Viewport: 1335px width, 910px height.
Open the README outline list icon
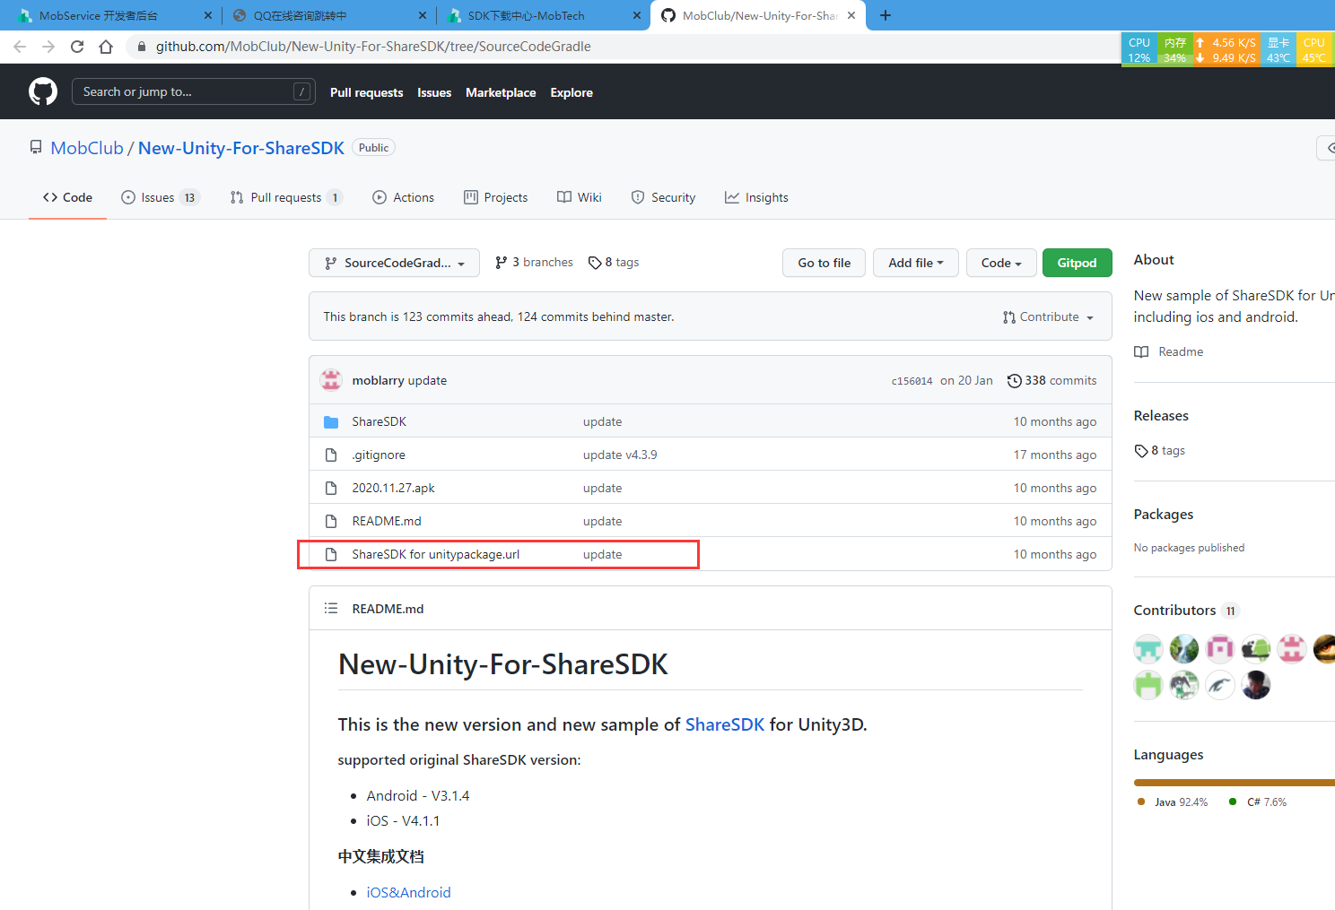[x=331, y=608]
